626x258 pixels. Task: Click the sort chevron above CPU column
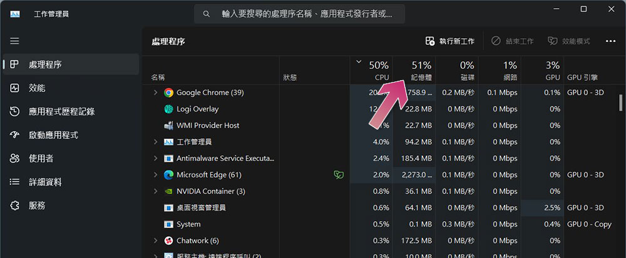click(x=359, y=61)
